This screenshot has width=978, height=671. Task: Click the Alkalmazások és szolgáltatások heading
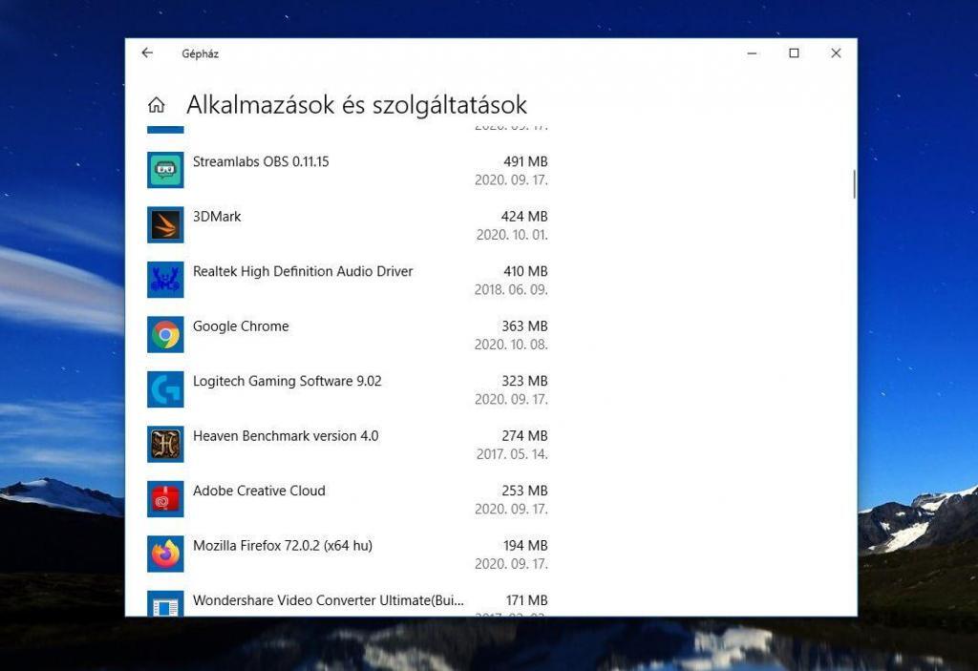click(356, 105)
